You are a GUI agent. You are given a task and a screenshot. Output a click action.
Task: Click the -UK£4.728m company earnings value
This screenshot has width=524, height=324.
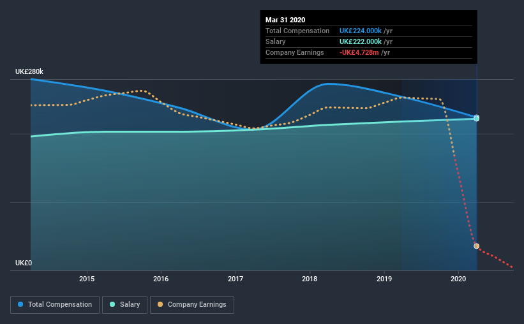[359, 53]
